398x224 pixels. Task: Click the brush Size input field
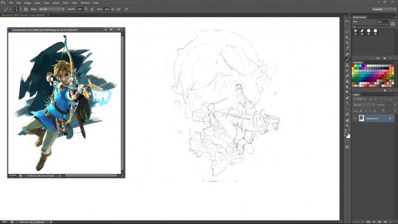tap(383, 22)
